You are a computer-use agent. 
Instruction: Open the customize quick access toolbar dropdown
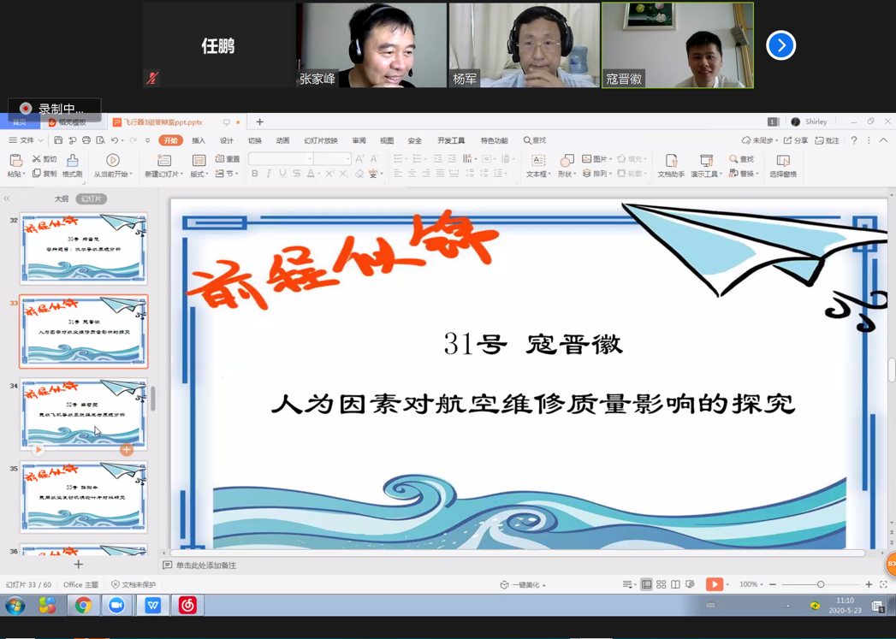147,140
